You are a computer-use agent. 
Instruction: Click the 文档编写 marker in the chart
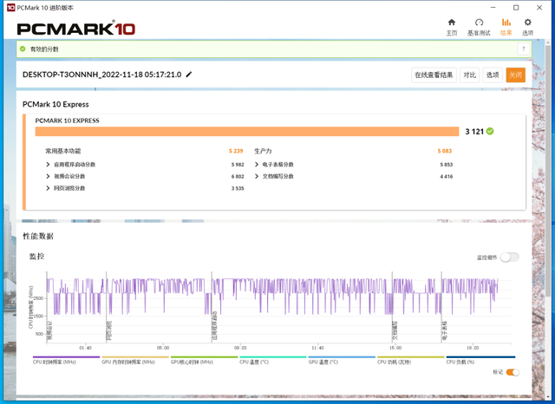pyautogui.click(x=395, y=331)
